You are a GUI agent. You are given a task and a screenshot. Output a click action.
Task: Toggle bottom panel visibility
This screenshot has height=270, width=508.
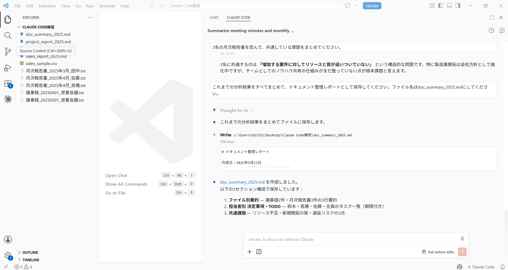449,6
